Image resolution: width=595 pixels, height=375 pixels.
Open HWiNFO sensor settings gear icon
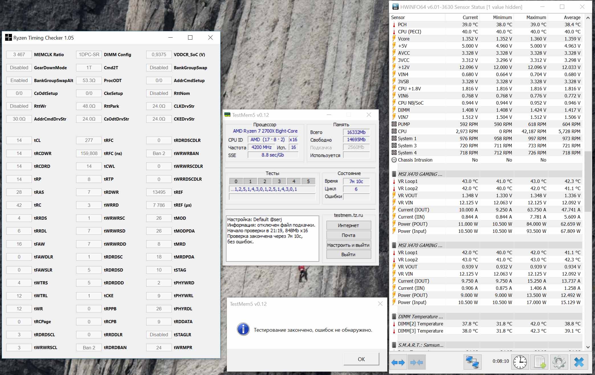coord(559,362)
